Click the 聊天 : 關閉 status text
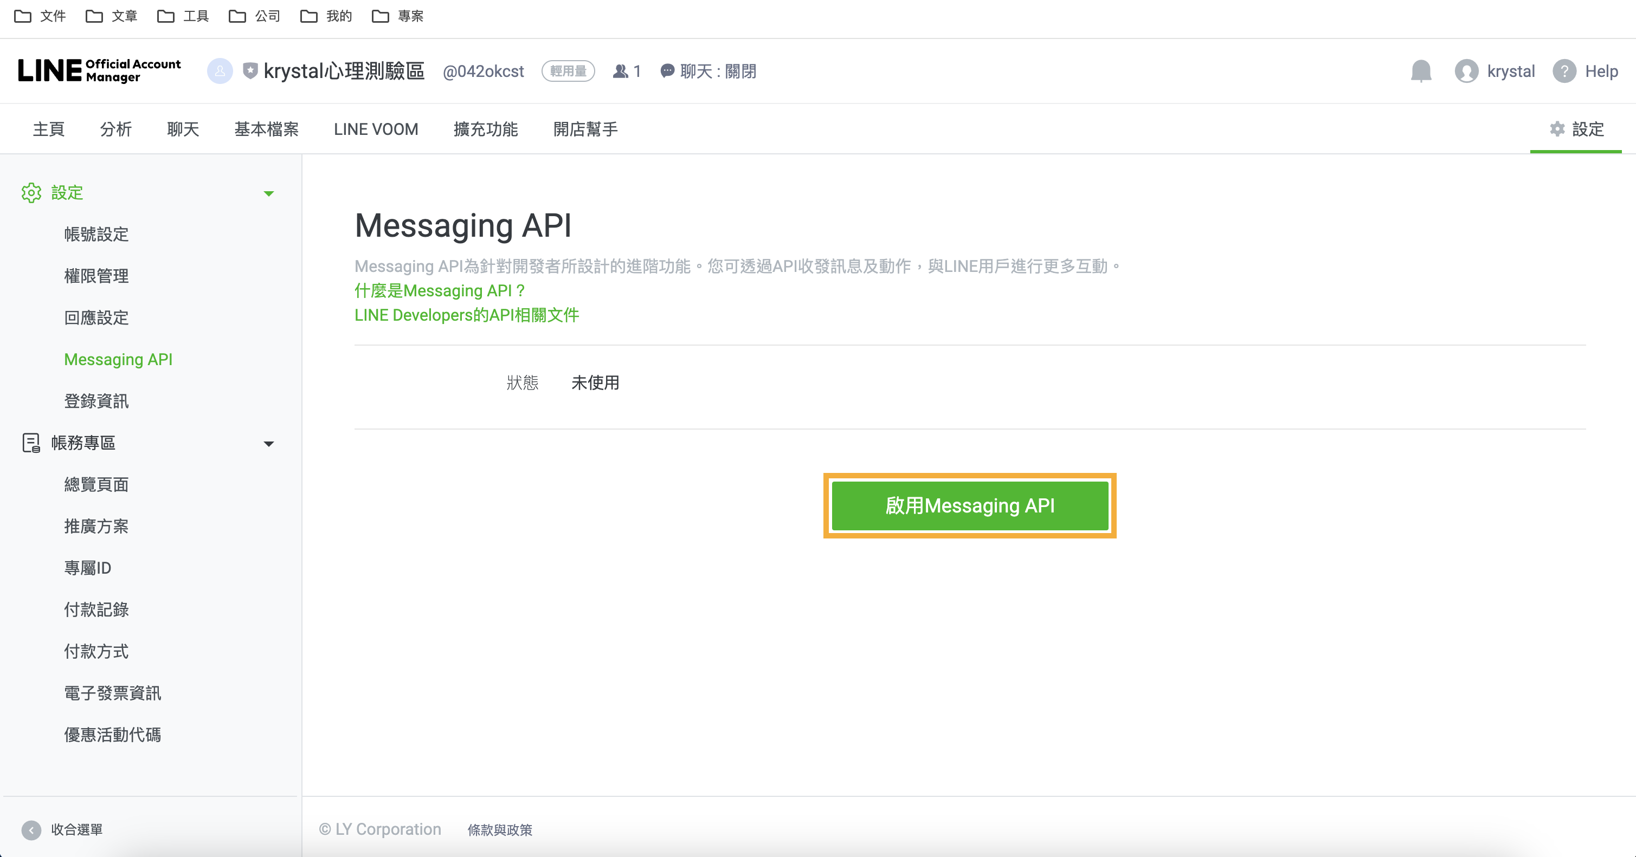Viewport: 1636px width, 857px height. tap(718, 71)
